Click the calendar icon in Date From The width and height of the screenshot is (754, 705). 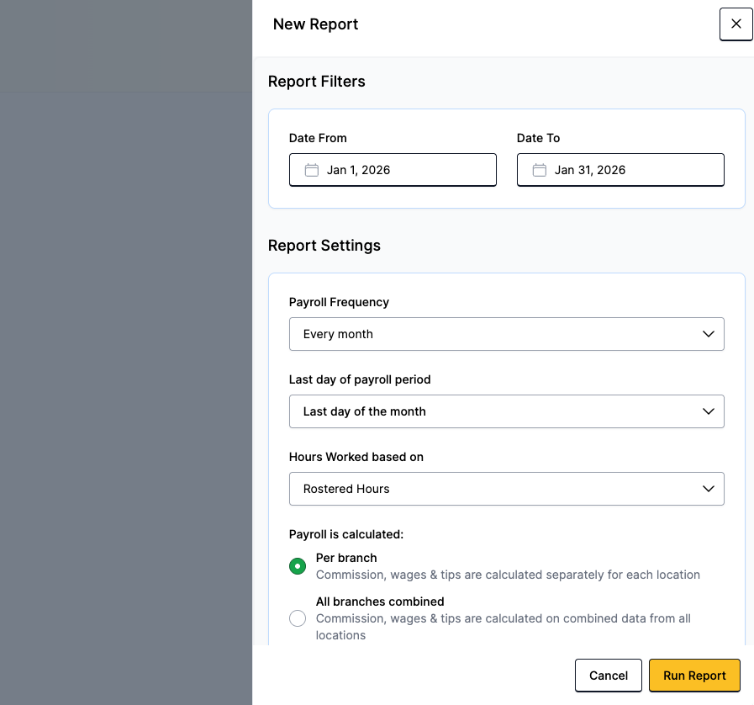tap(311, 170)
